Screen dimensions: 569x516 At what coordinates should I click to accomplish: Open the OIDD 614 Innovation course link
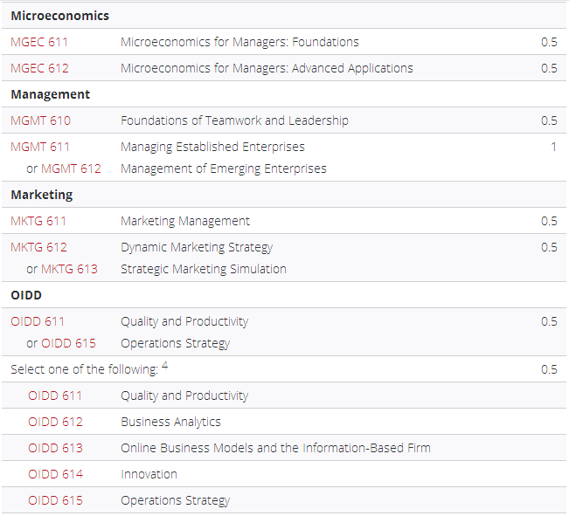pyautogui.click(x=55, y=474)
